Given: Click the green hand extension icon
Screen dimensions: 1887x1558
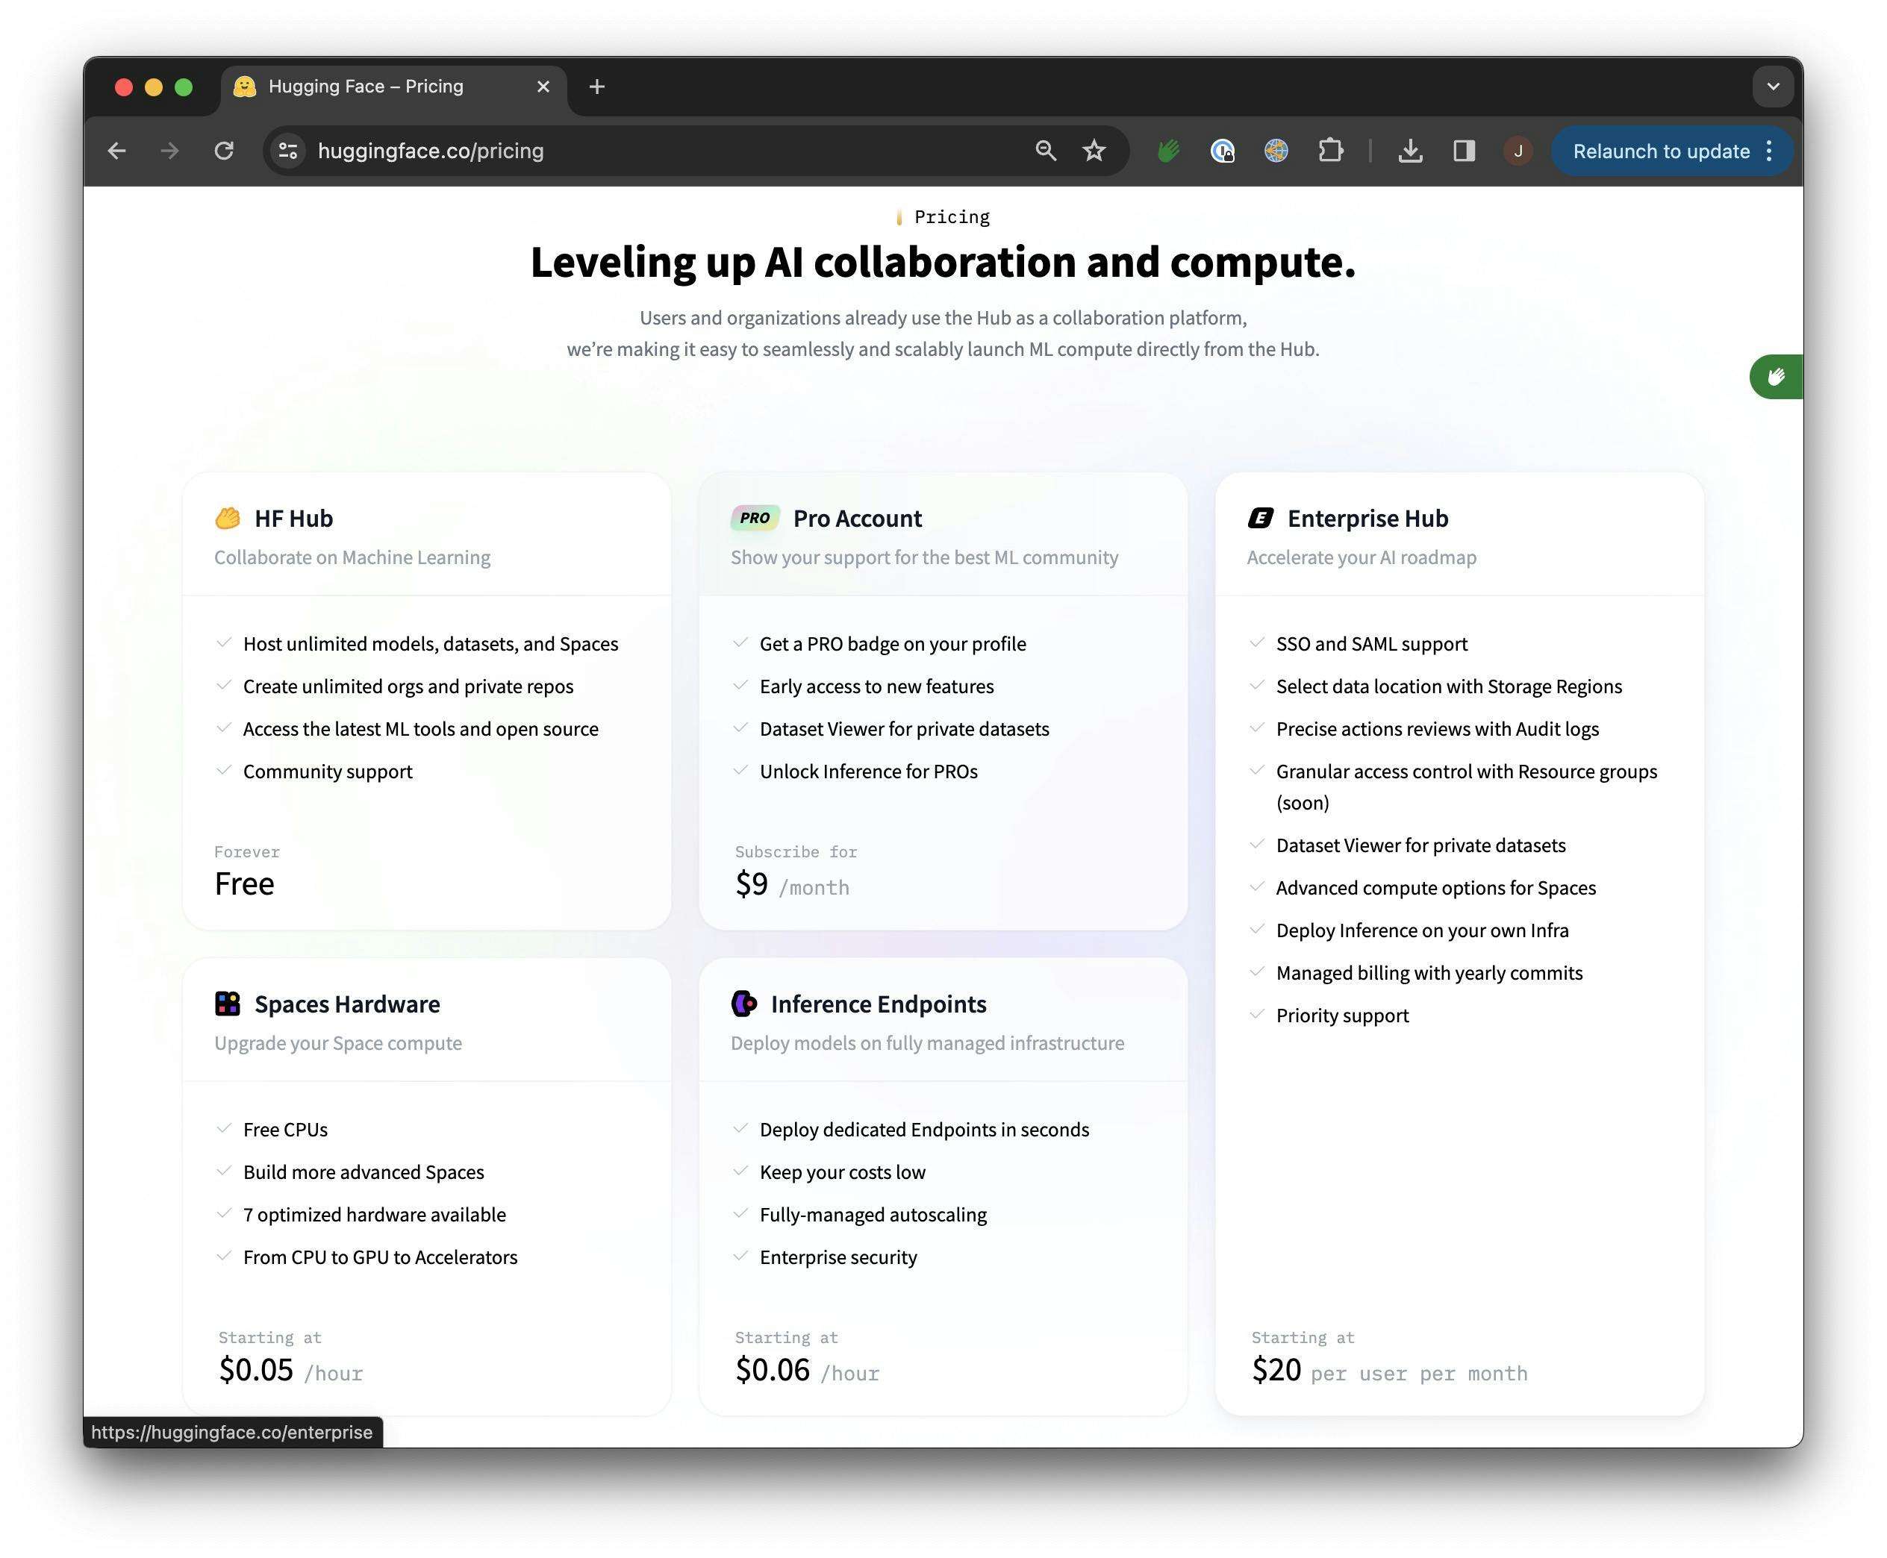Looking at the screenshot, I should coord(1168,151).
